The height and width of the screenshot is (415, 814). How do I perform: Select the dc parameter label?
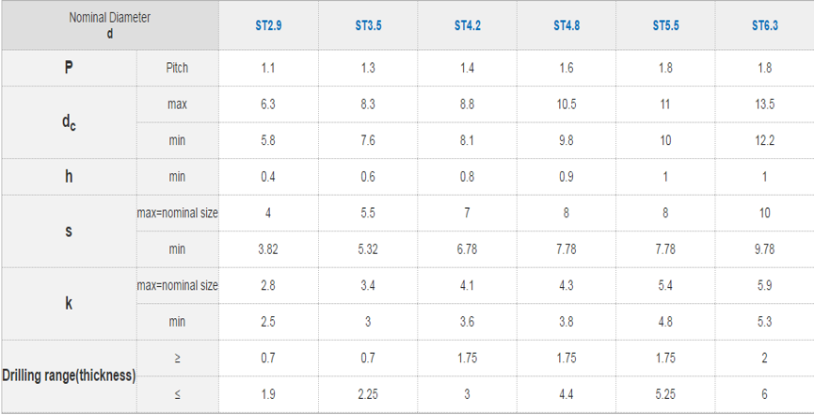69,122
